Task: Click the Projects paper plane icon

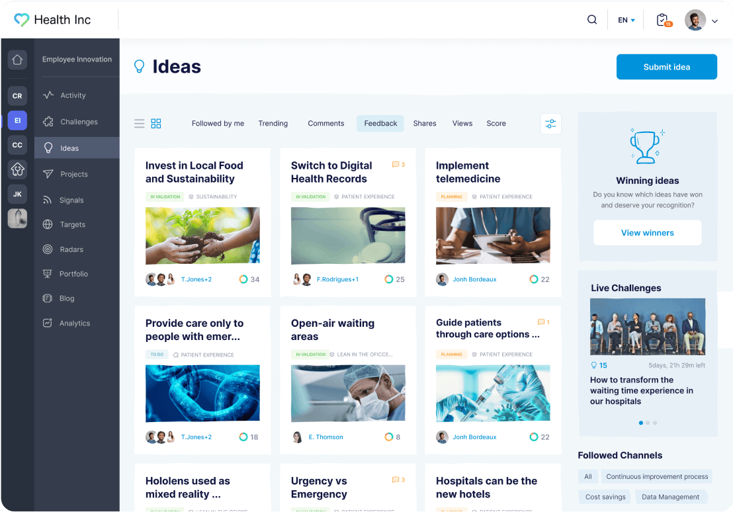Action: tap(48, 174)
